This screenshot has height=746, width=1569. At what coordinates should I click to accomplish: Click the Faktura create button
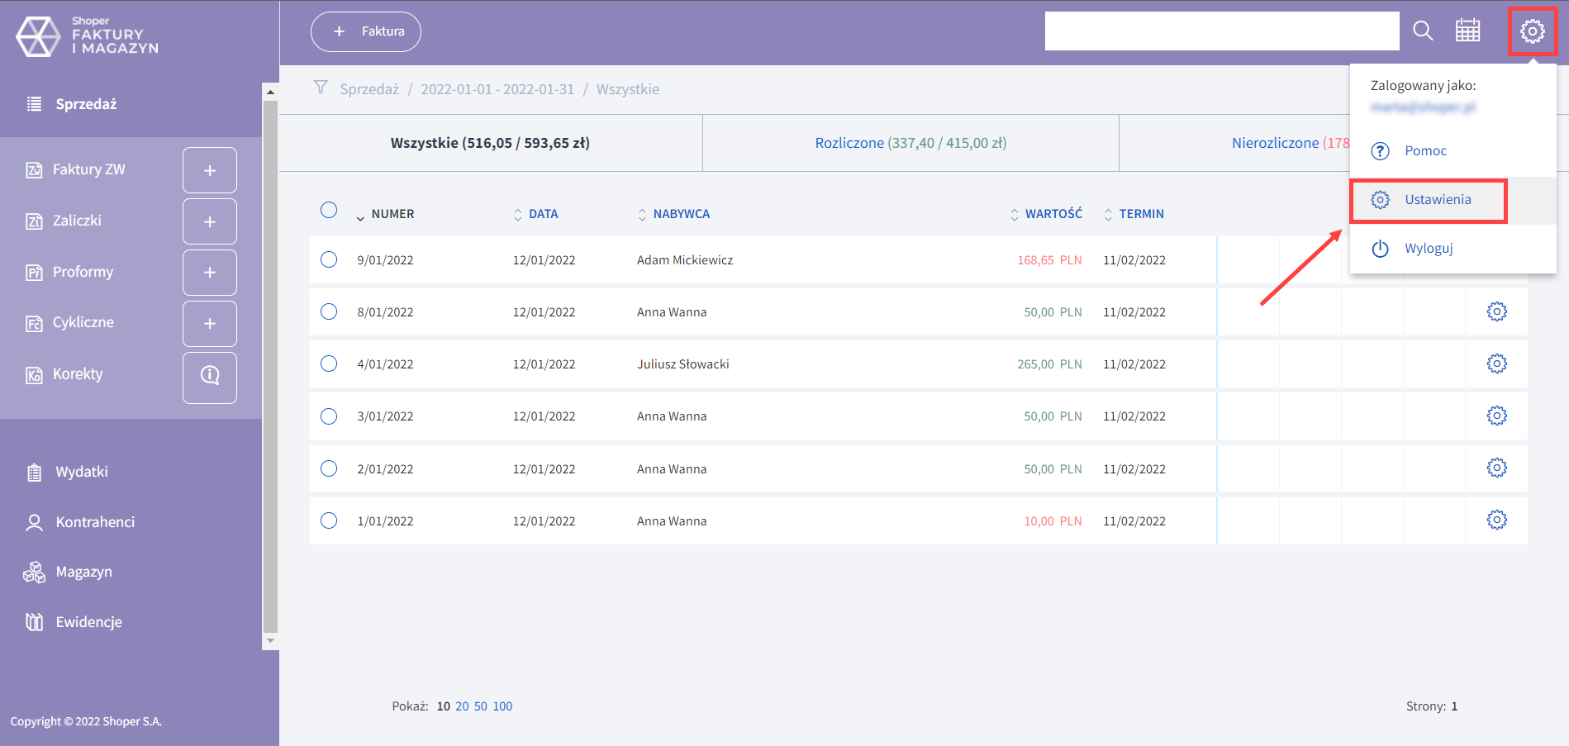[x=366, y=31]
